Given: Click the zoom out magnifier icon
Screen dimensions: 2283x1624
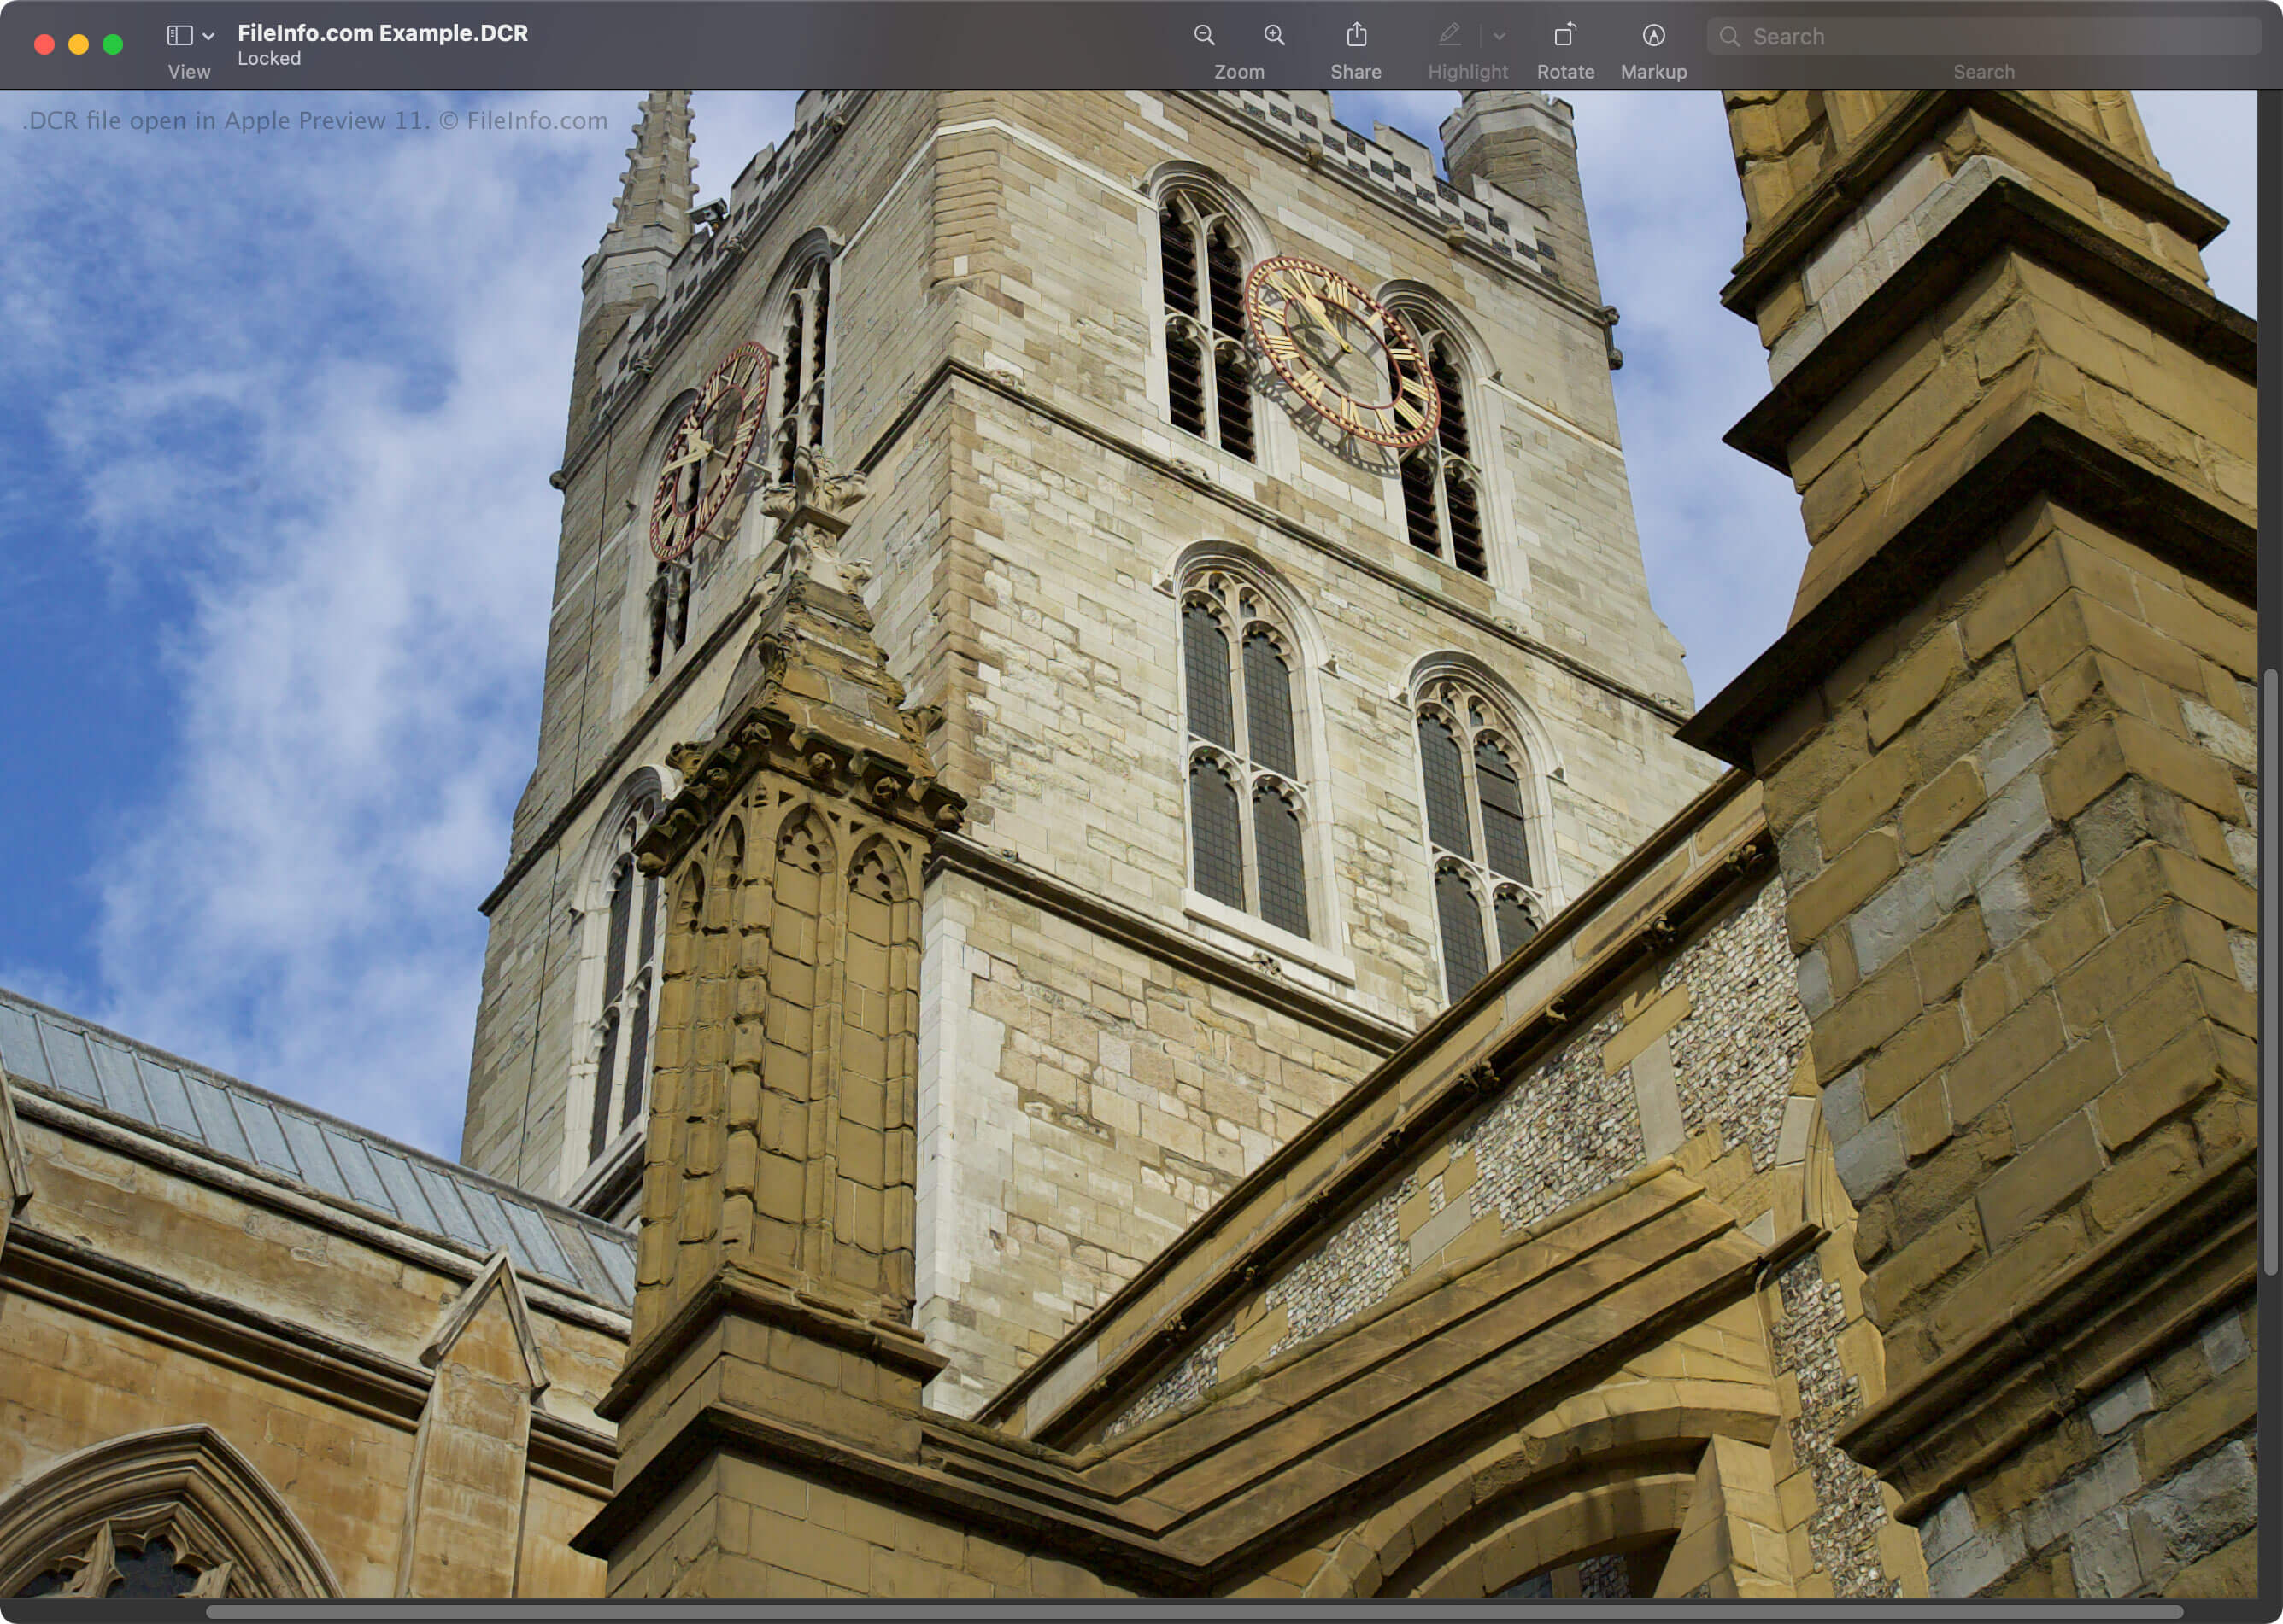Looking at the screenshot, I should (x=1204, y=36).
